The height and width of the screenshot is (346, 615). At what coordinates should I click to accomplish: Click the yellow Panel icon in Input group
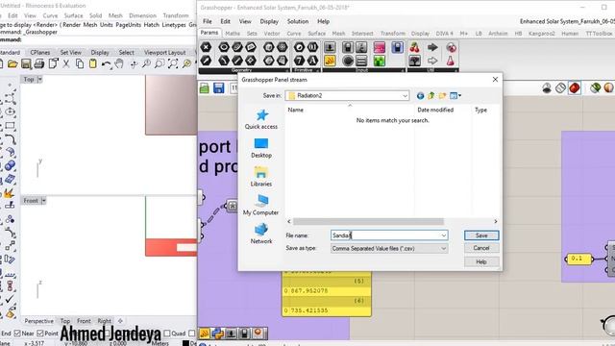tap(330, 61)
